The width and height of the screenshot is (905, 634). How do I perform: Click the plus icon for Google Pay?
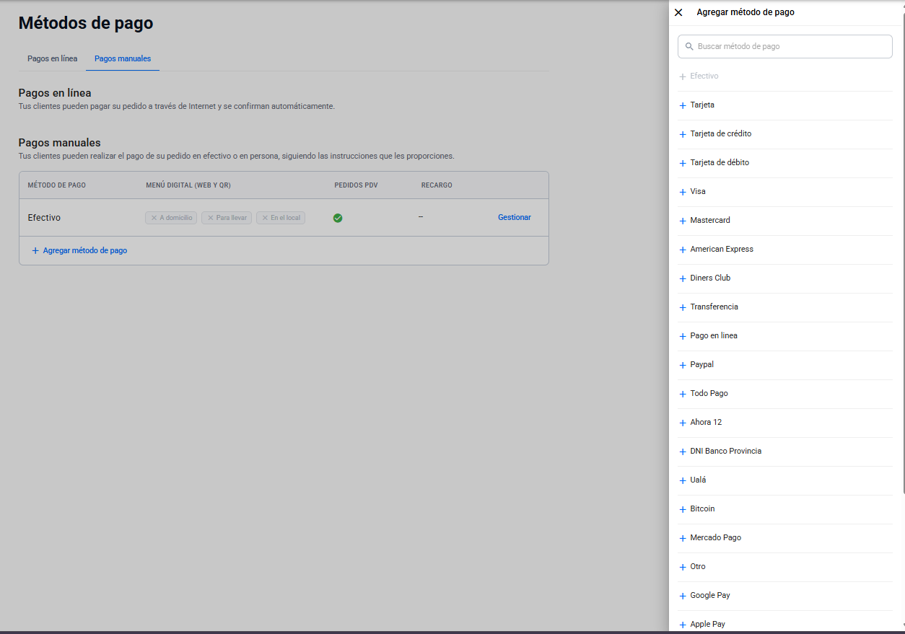pyautogui.click(x=683, y=596)
